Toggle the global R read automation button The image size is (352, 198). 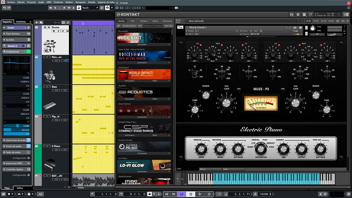coord(64,8)
